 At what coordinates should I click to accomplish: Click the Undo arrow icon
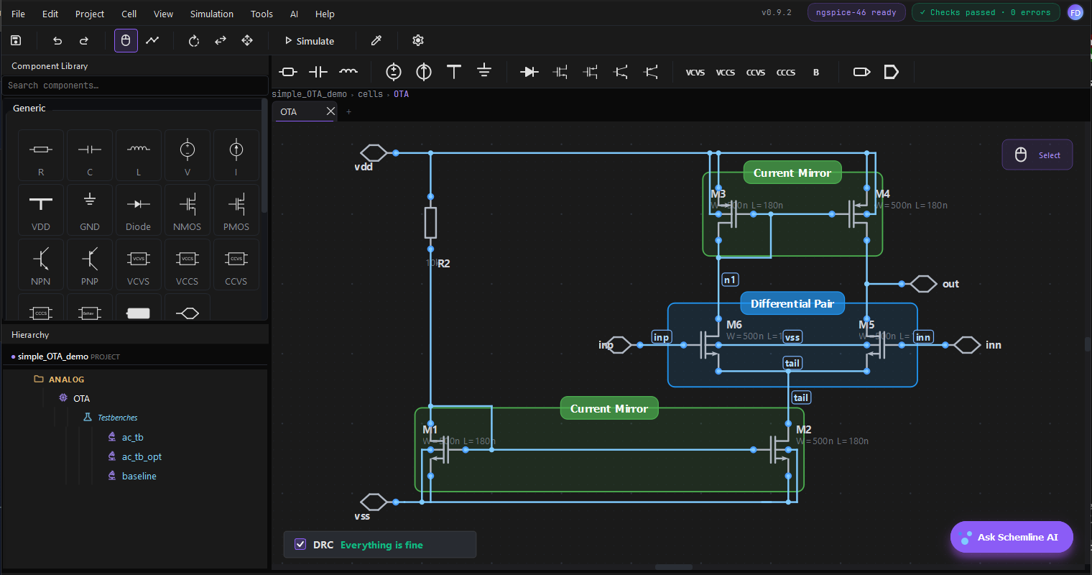(x=57, y=41)
